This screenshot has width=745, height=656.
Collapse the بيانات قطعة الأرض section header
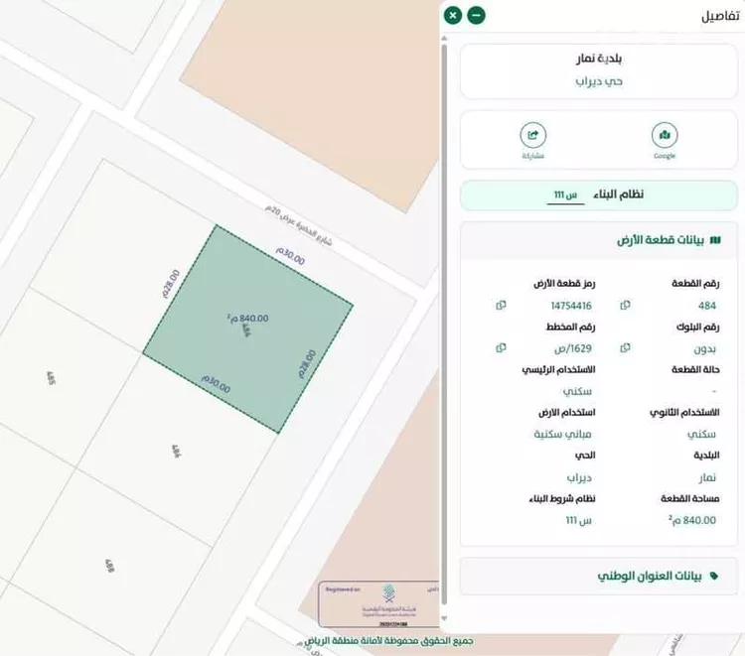(x=599, y=240)
